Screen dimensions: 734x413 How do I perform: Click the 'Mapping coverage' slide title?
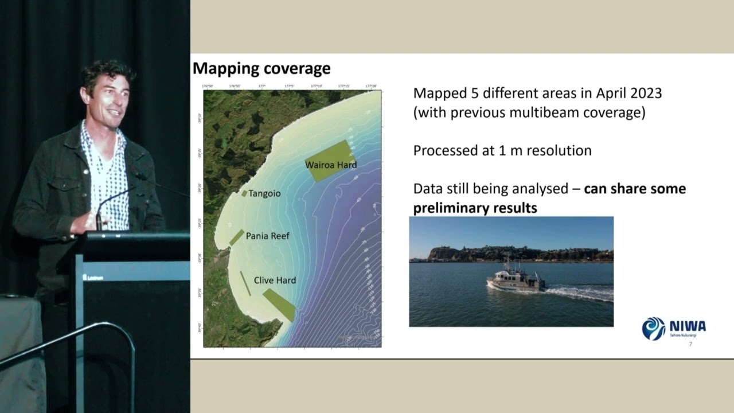click(x=261, y=69)
